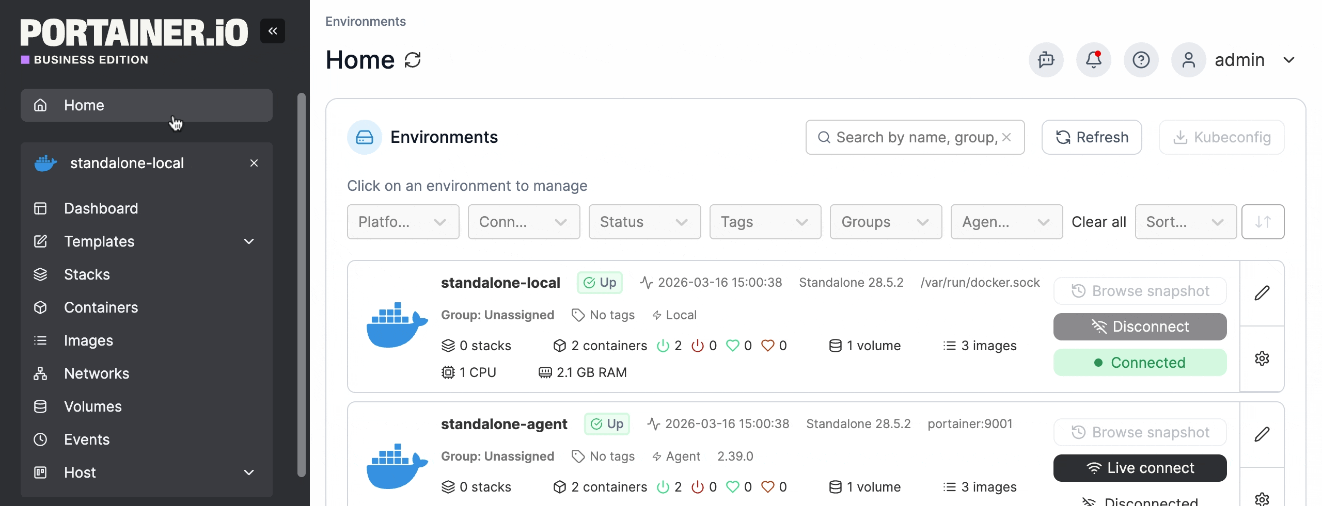The image size is (1322, 506).
Task: Open the AI chat robot icon
Action: coord(1046,60)
